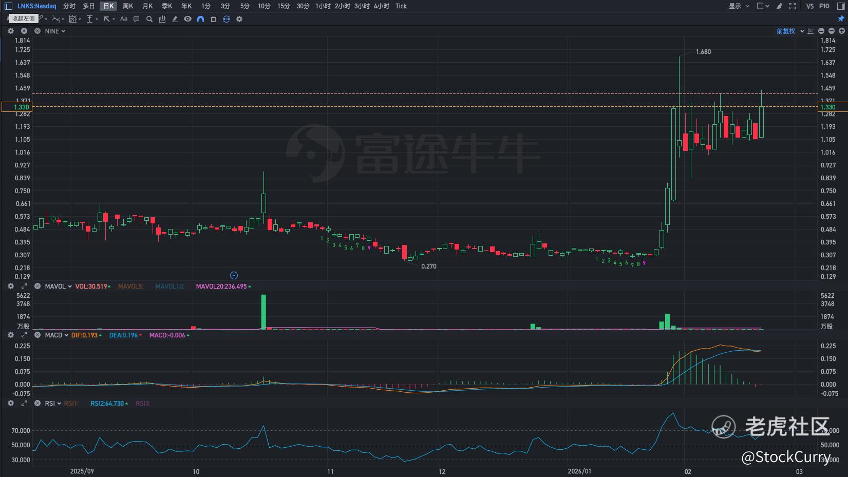This screenshot has height=477, width=848.
Task: Delete drawings with the trash icon
Action: (214, 19)
